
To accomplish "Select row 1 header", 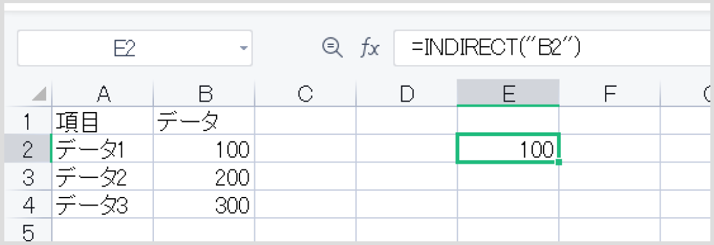I will coord(28,121).
